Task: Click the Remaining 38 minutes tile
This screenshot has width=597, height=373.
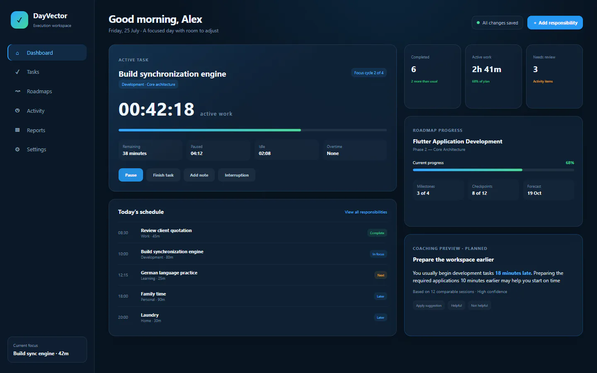Action: [x=150, y=150]
